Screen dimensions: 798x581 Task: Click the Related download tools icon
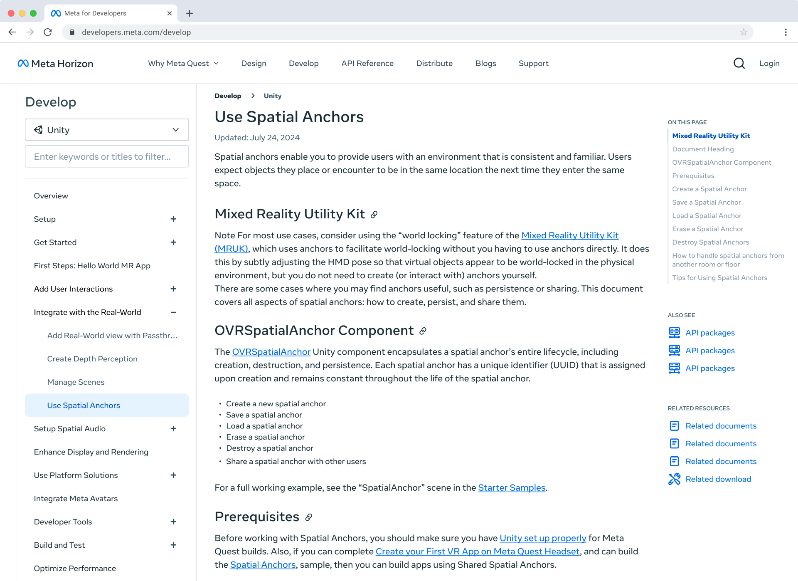click(674, 479)
